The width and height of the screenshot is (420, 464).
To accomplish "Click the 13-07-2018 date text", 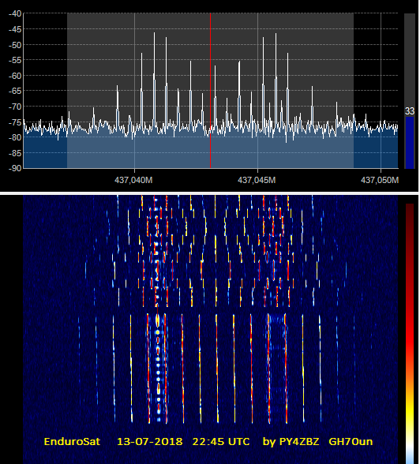I will click(x=150, y=442).
